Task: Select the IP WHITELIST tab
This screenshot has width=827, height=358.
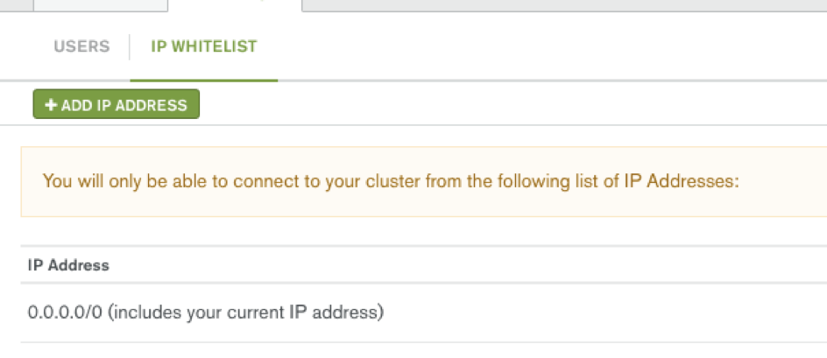Action: [x=203, y=46]
